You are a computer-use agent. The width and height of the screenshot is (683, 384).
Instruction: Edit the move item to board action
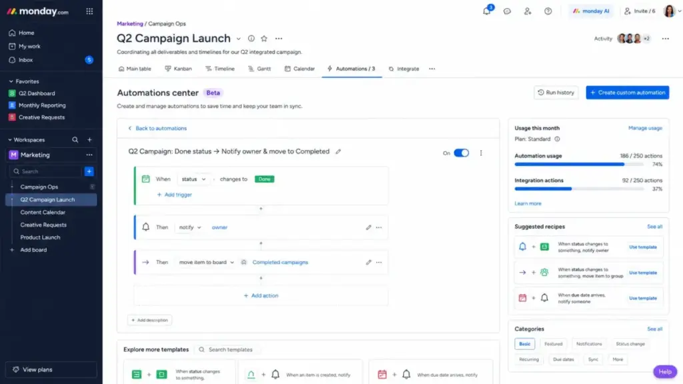(368, 262)
